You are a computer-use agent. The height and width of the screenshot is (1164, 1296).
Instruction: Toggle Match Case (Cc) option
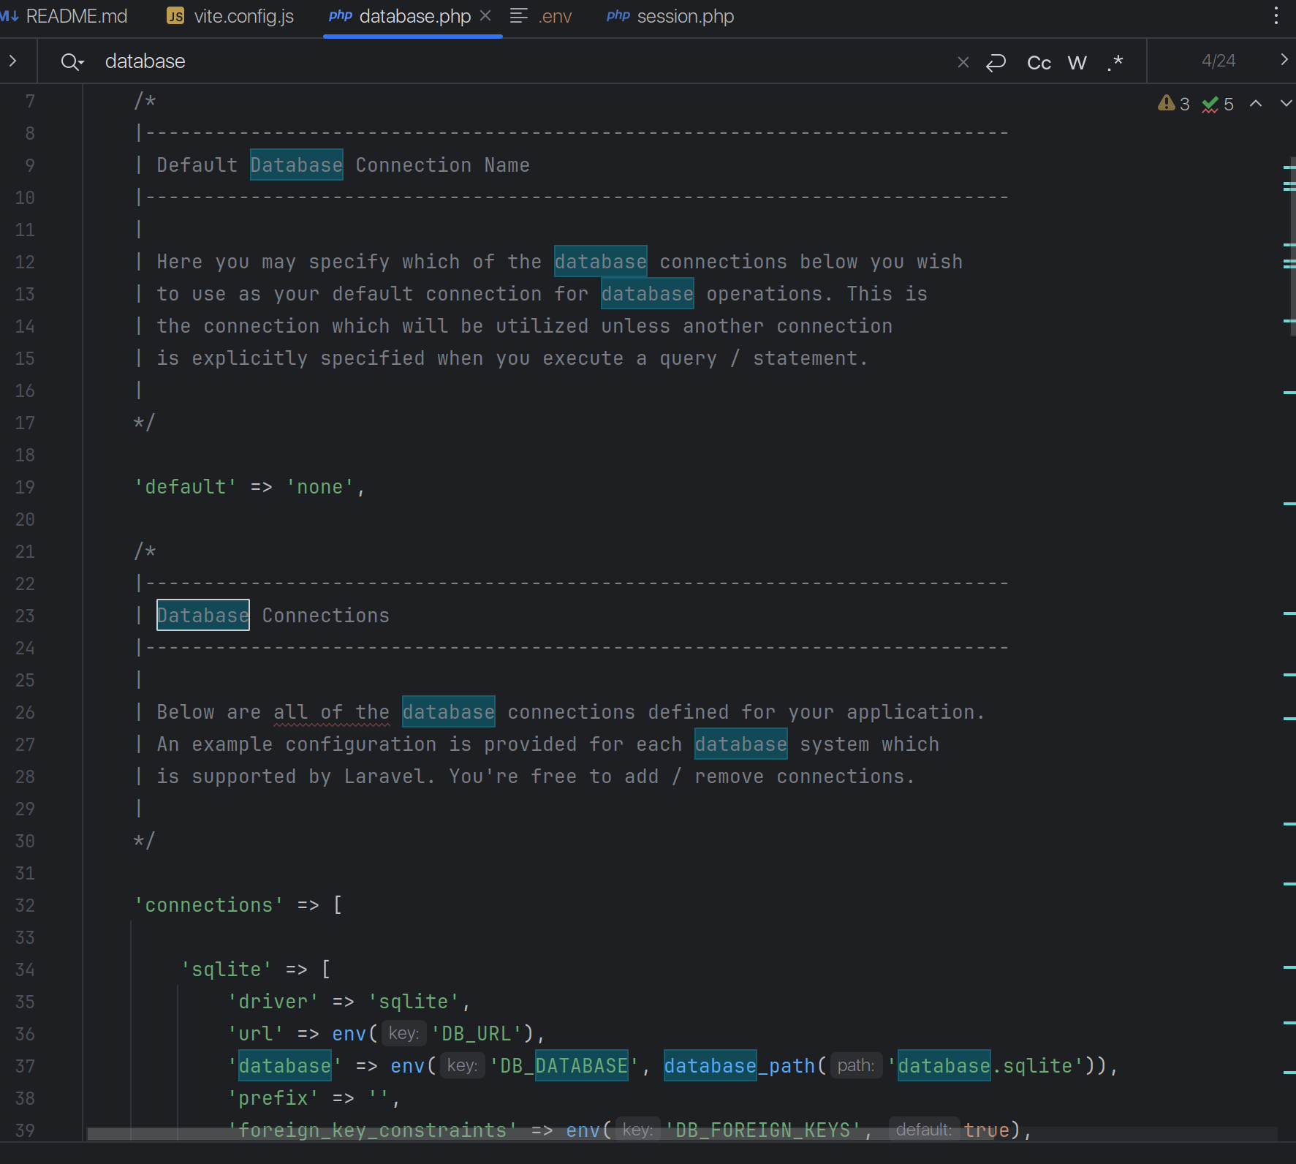[x=1039, y=62]
